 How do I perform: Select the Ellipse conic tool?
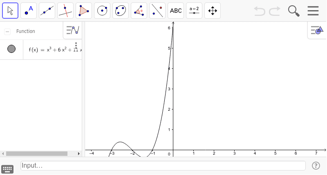(x=121, y=11)
